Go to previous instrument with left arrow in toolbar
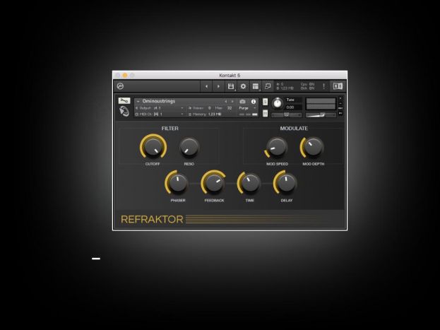 (x=207, y=86)
